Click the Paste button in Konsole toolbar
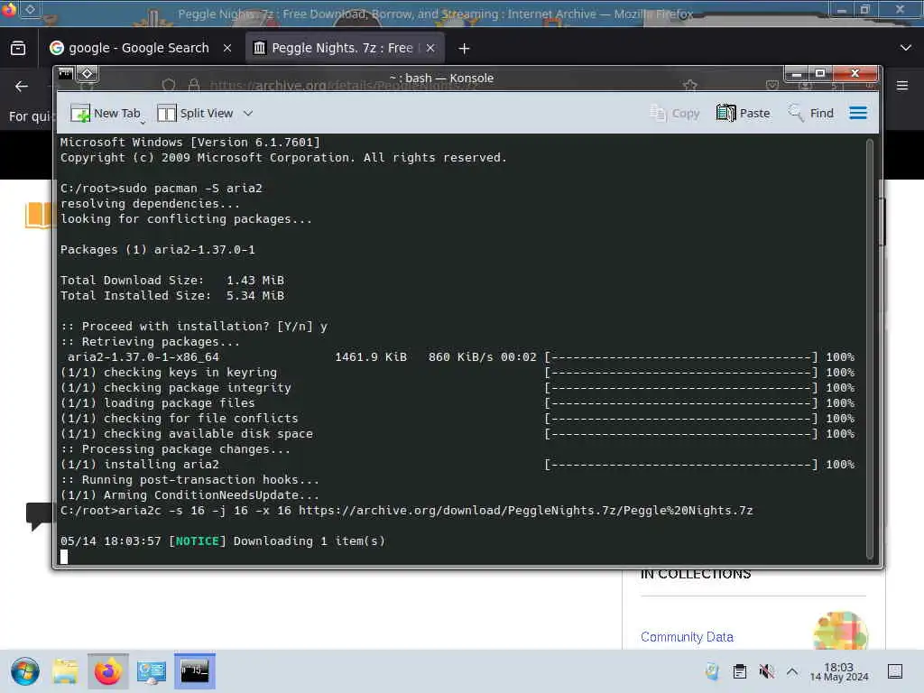This screenshot has height=693, width=924. coord(743,113)
